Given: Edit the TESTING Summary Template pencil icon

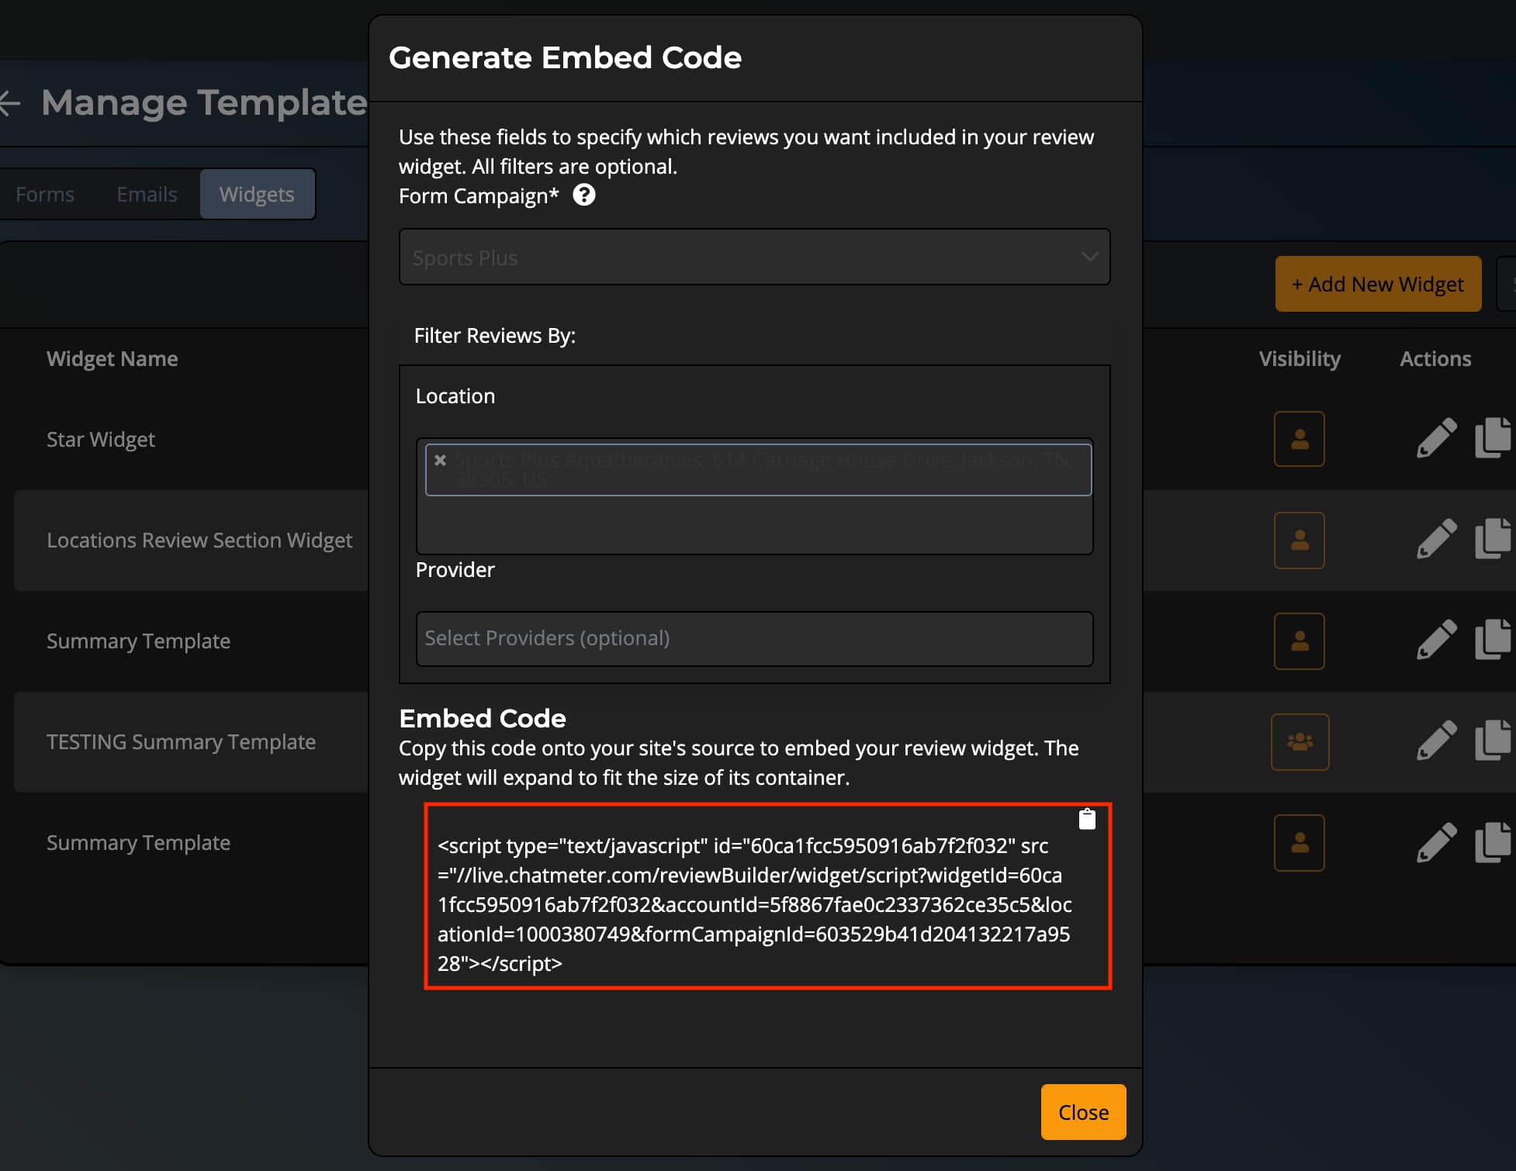Looking at the screenshot, I should tap(1436, 741).
